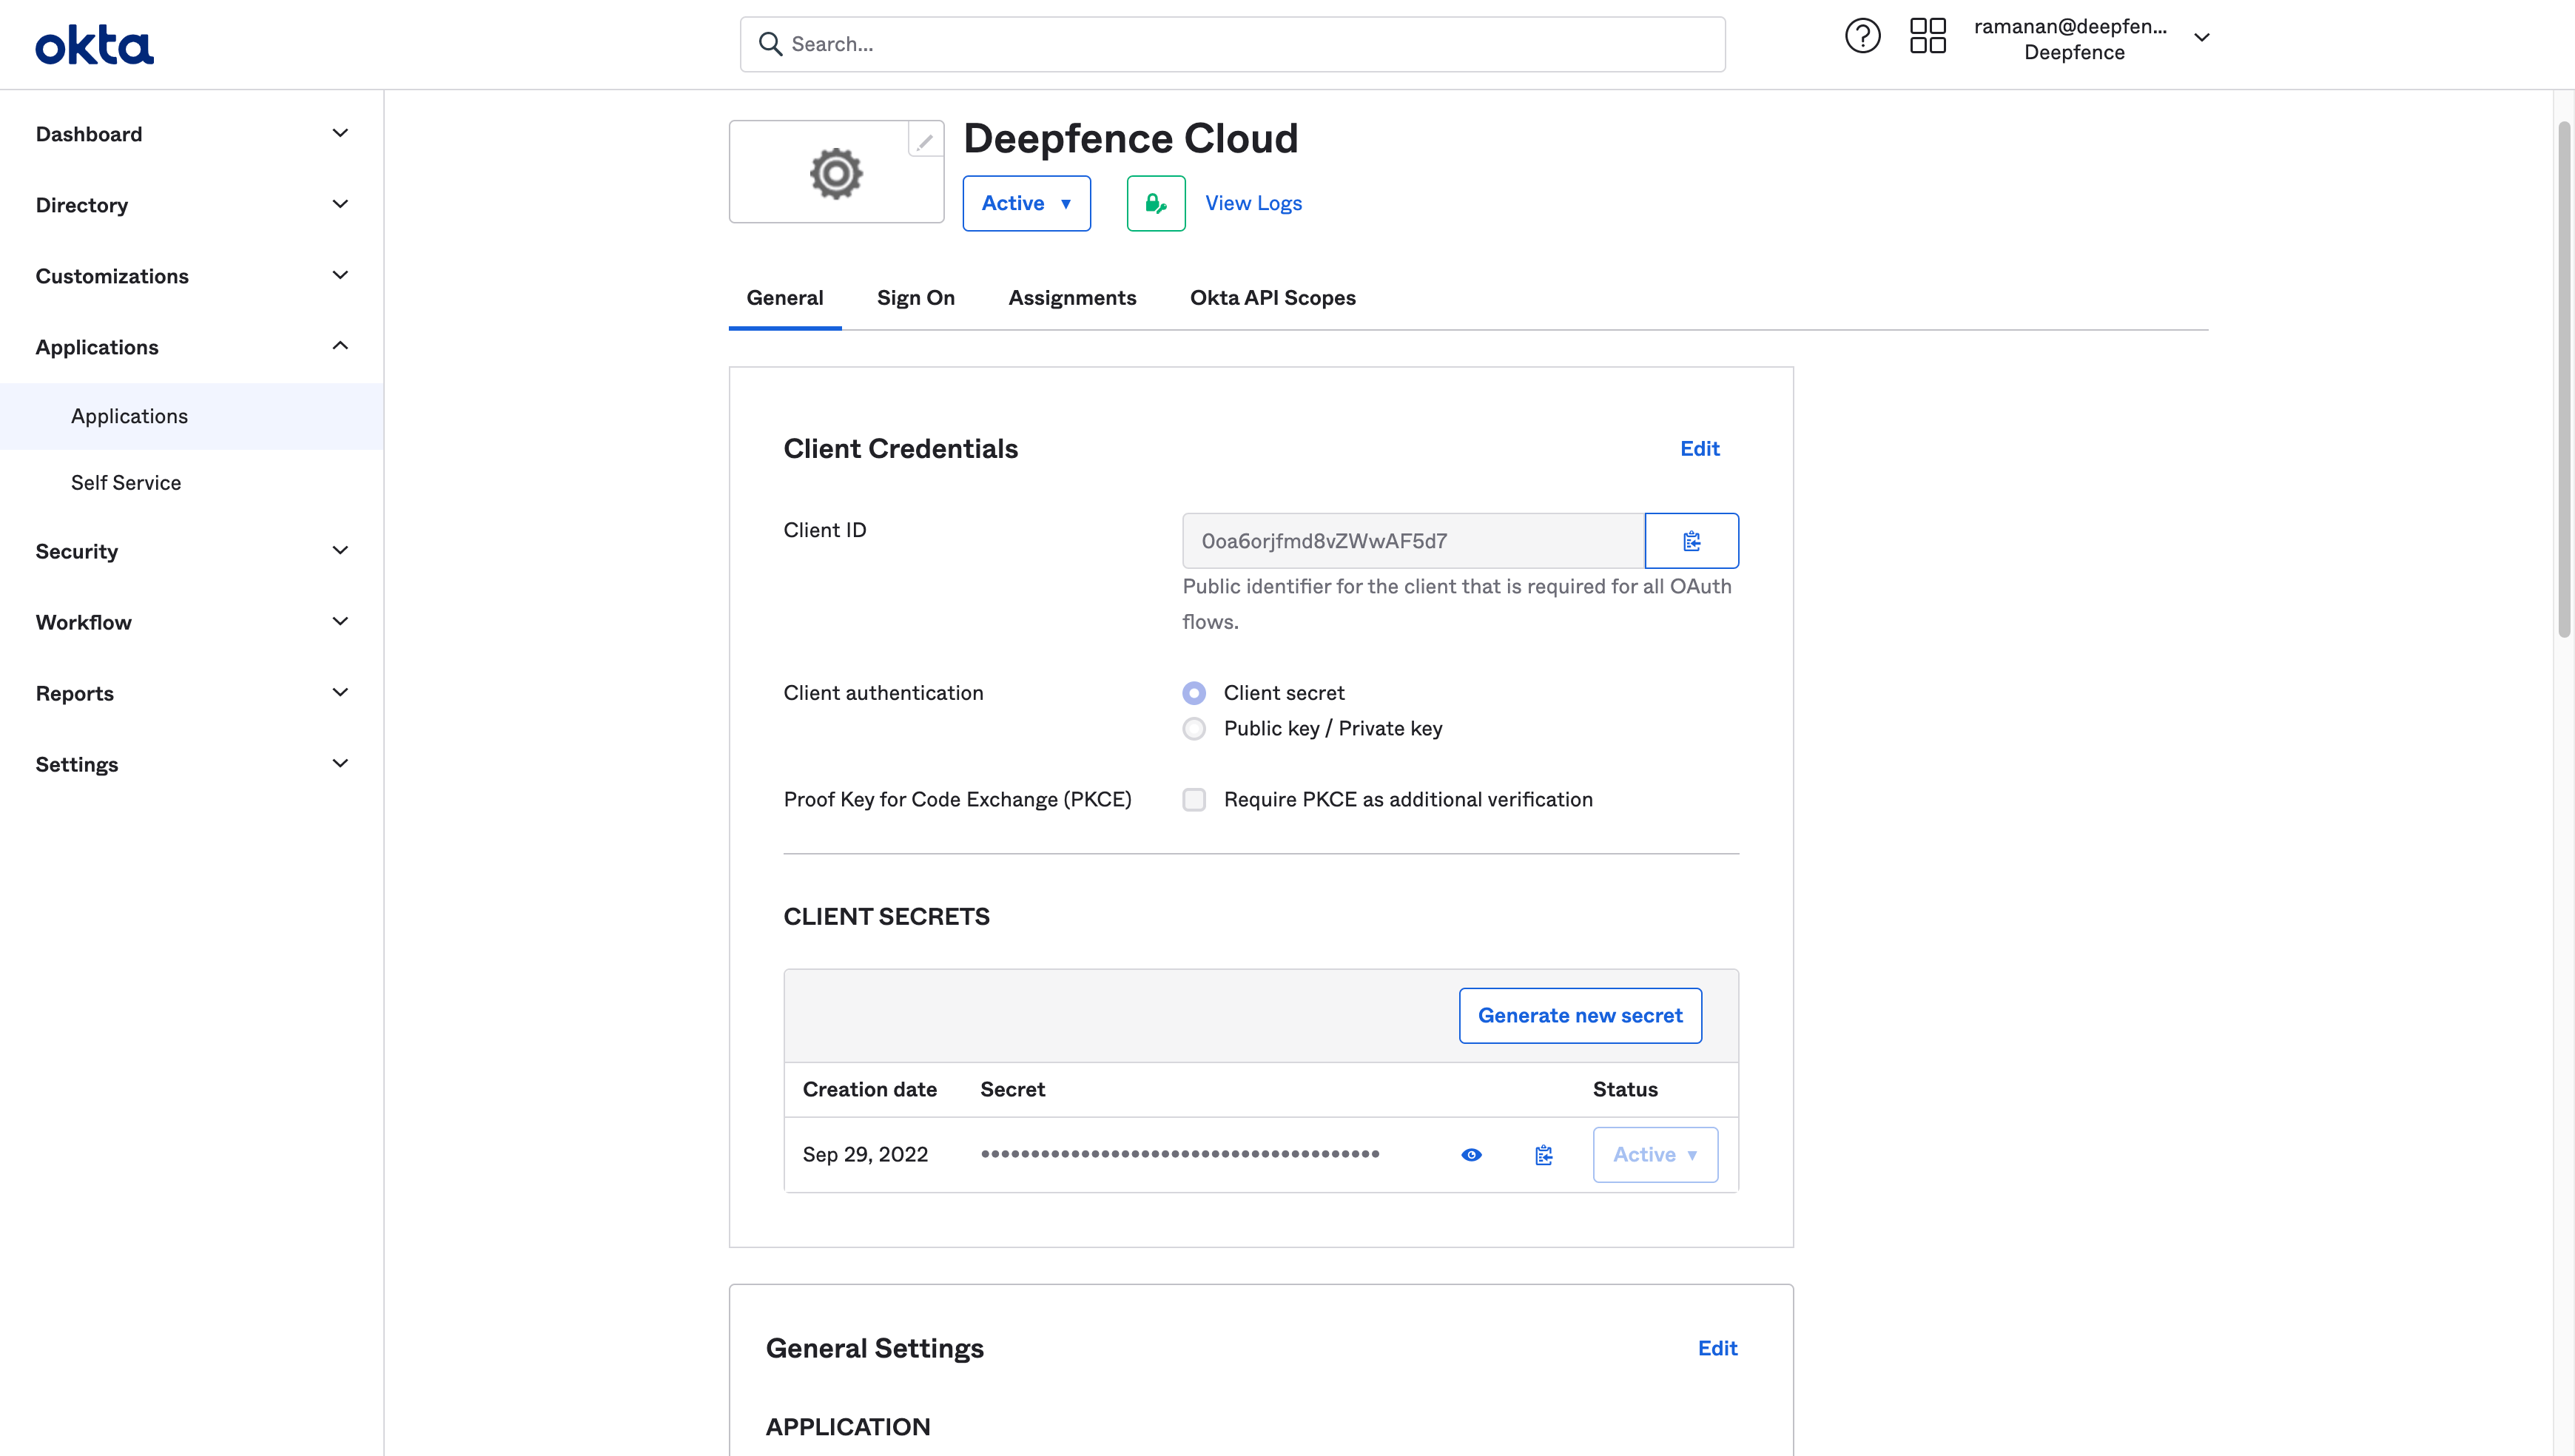Edit the app logo with pencil icon
2575x1456 pixels.
pyautogui.click(x=925, y=141)
